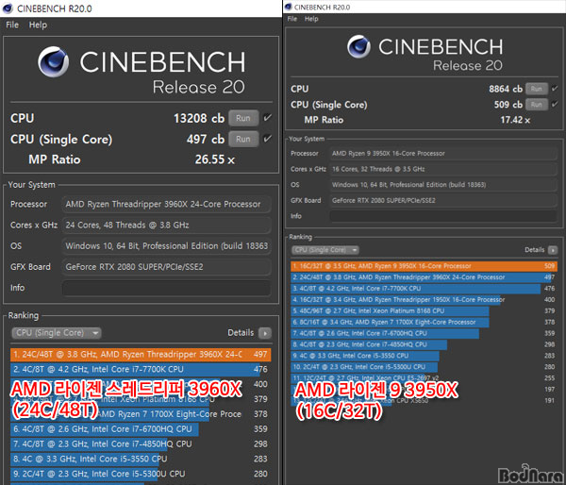Click Cinebench sphere logo in right window
Screen dimensions: 566x485
tap(358, 46)
